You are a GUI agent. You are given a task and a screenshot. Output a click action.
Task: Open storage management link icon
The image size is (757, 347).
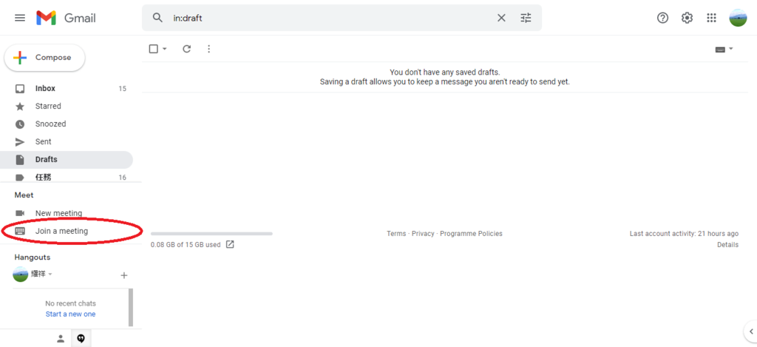[x=230, y=245]
